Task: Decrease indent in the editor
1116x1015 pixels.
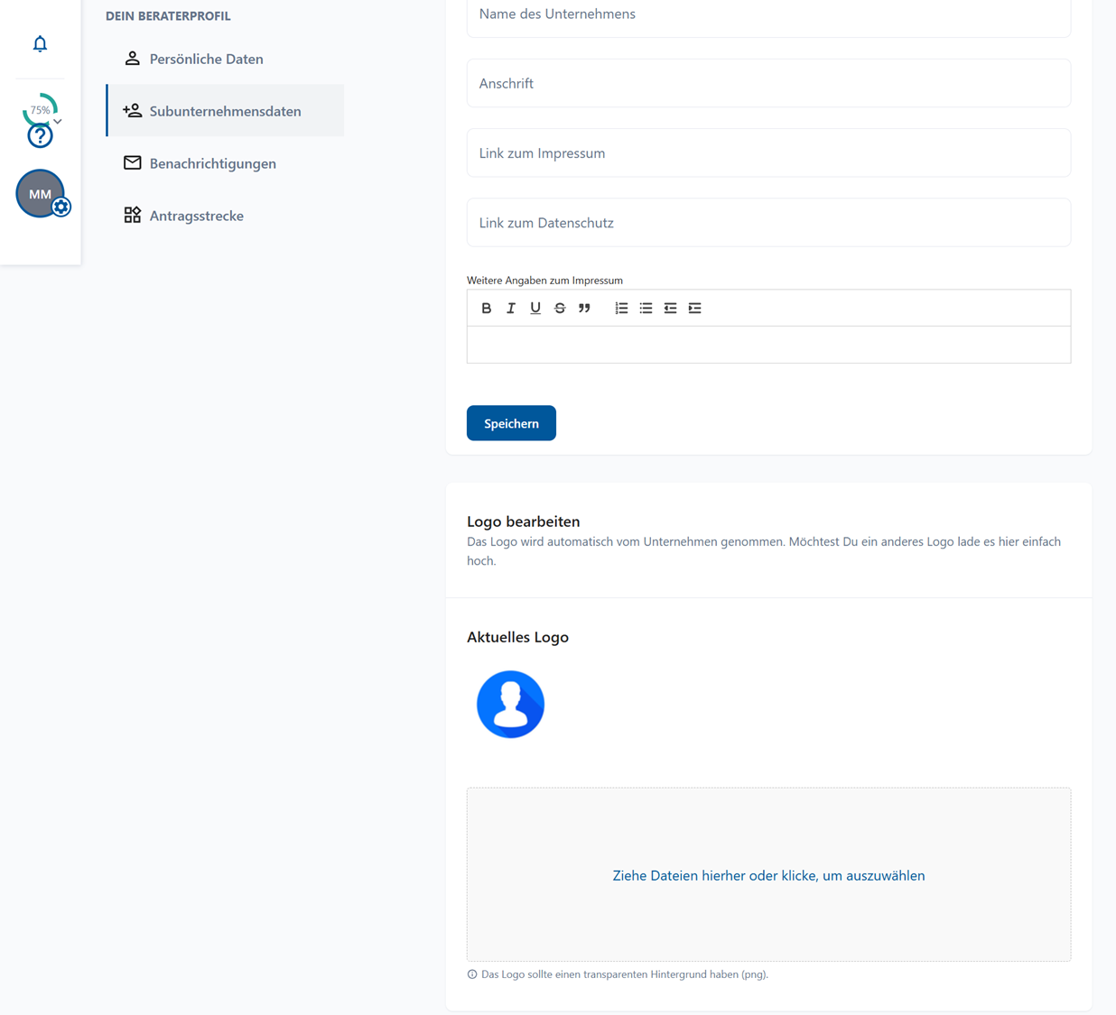Action: (x=670, y=309)
